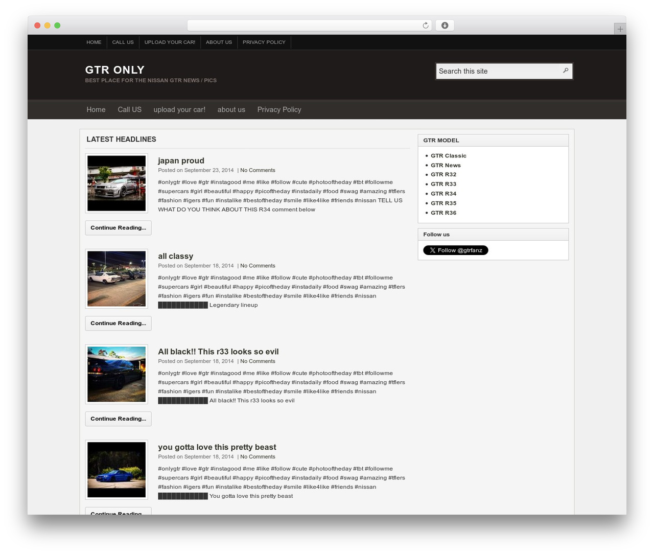Click the GTR ONLY site title
This screenshot has width=654, height=554.
[115, 70]
